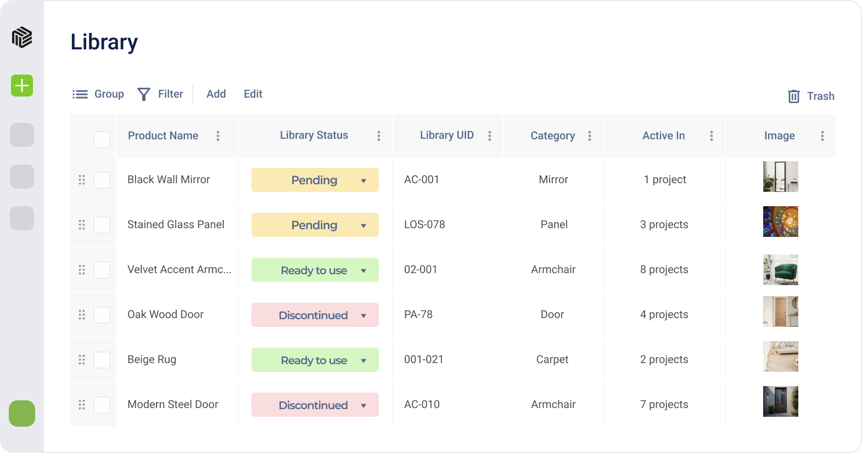The height and width of the screenshot is (453, 862).
Task: Click the Trash bin icon
Action: (793, 97)
